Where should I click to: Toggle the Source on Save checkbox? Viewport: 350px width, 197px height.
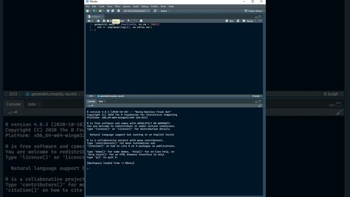pyautogui.click(x=108, y=21)
